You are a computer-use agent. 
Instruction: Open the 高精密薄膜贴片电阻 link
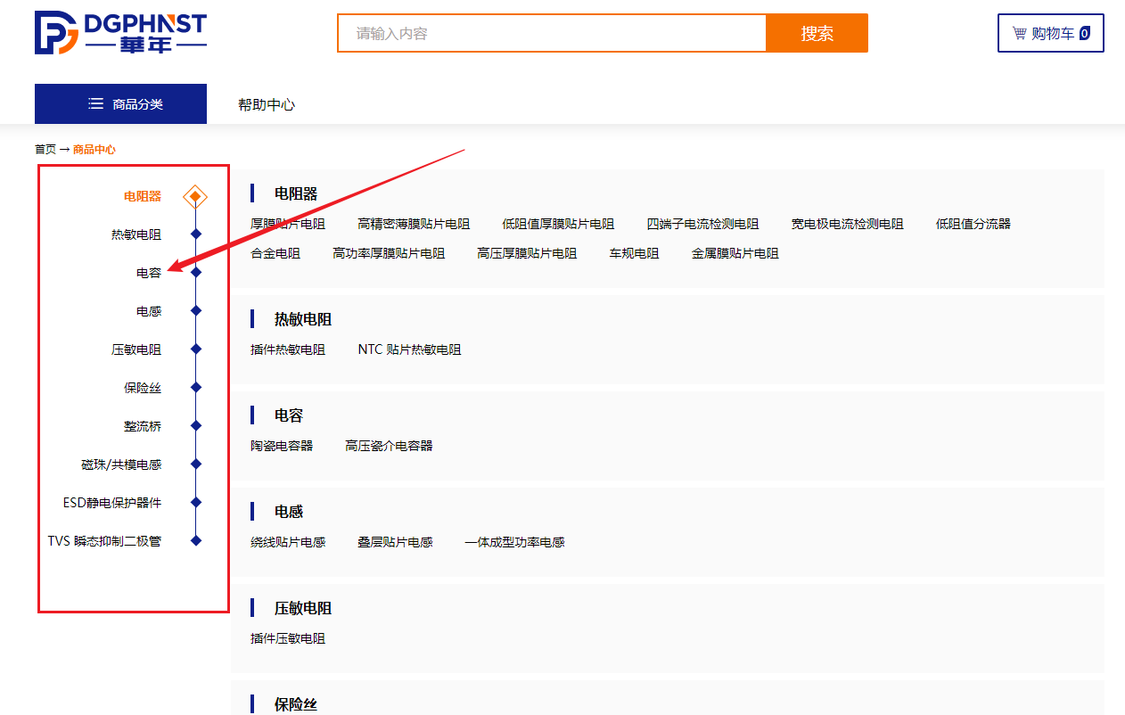(414, 224)
